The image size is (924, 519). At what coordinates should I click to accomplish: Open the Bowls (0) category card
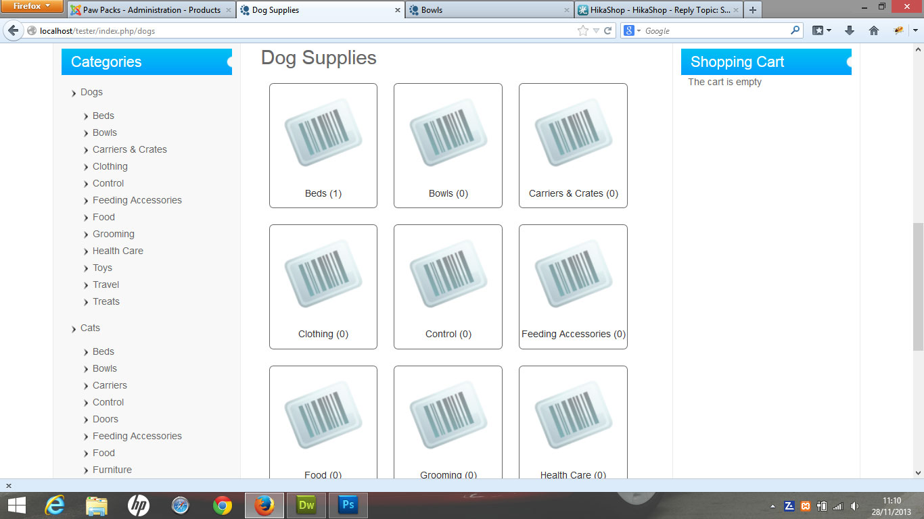(448, 145)
